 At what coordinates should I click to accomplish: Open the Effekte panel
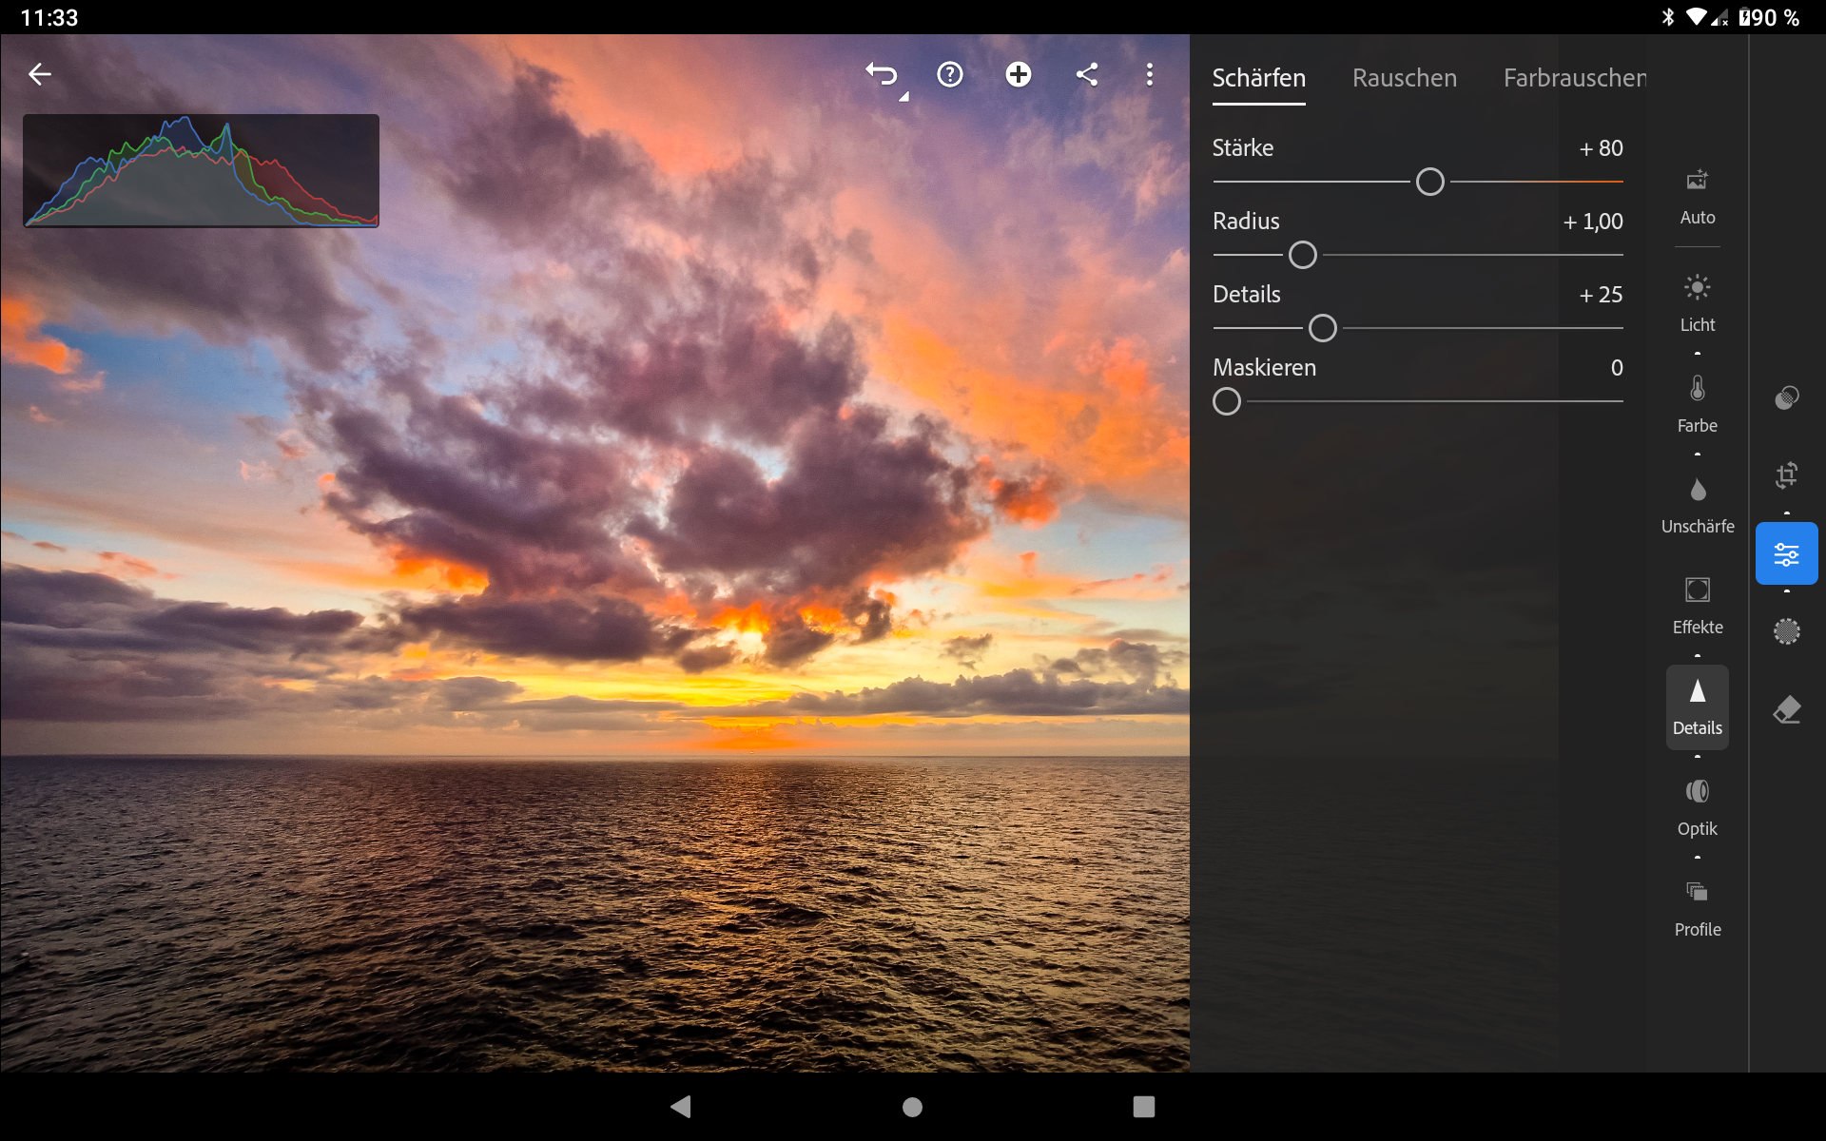point(1697,605)
